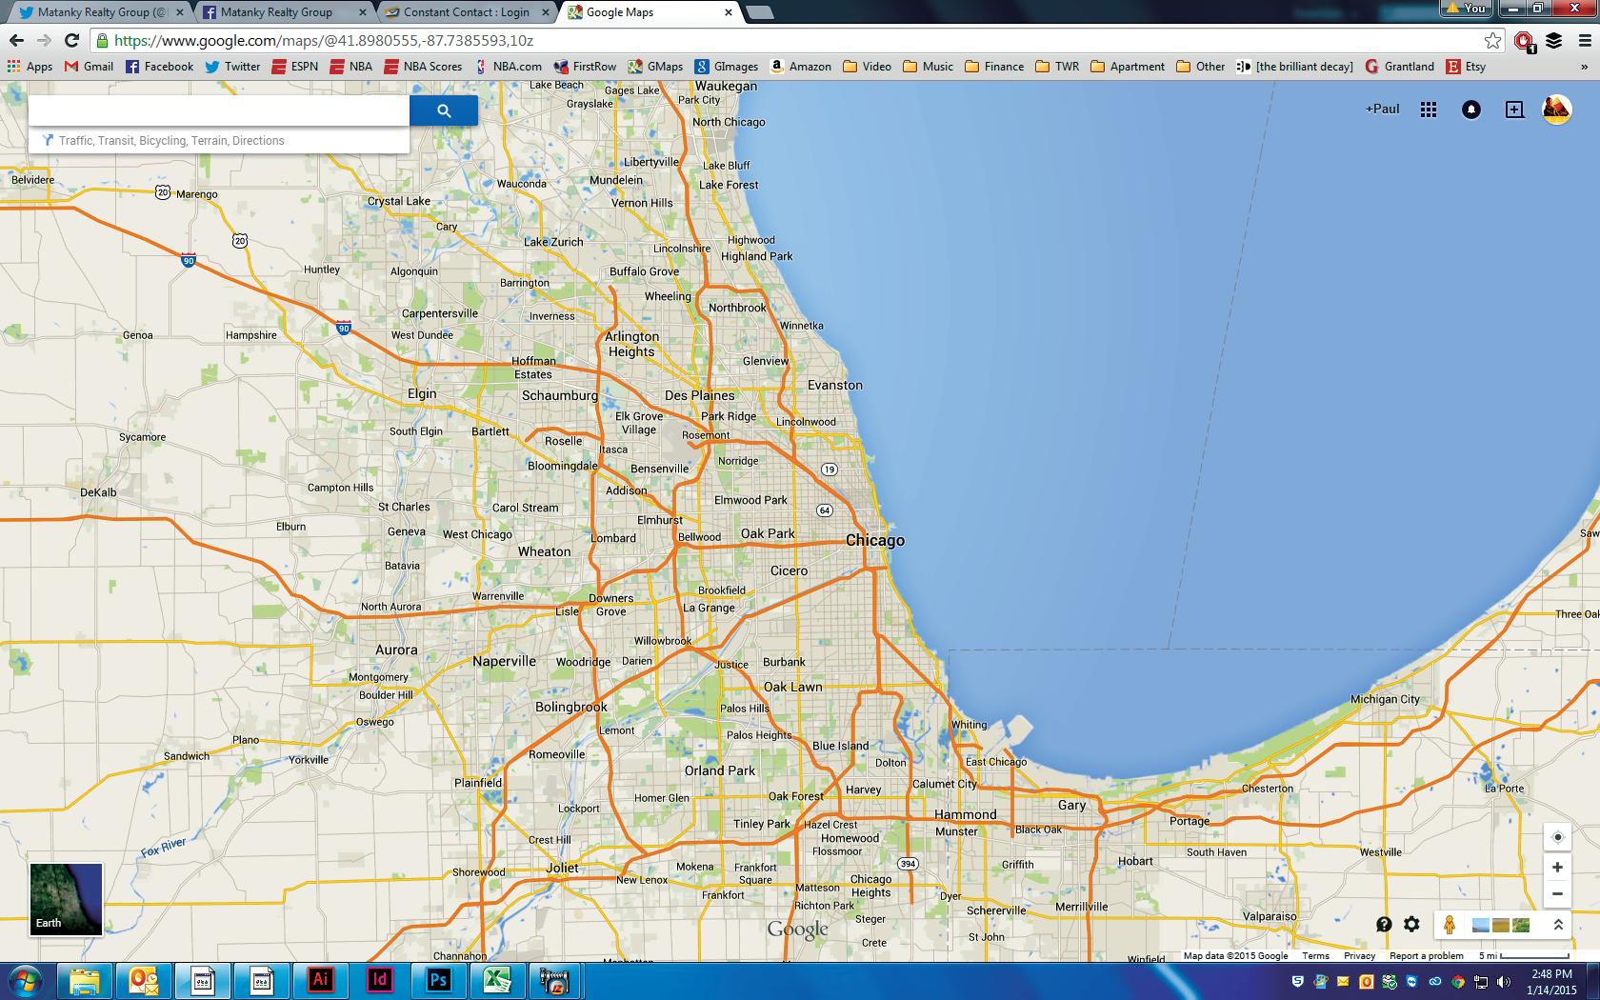
Task: Switch to the Constant Contact : Login tab
Action: 467,12
